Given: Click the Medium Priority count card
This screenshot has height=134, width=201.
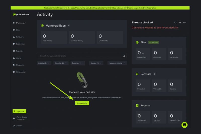Looking at the screenshot, I should 82,37.
